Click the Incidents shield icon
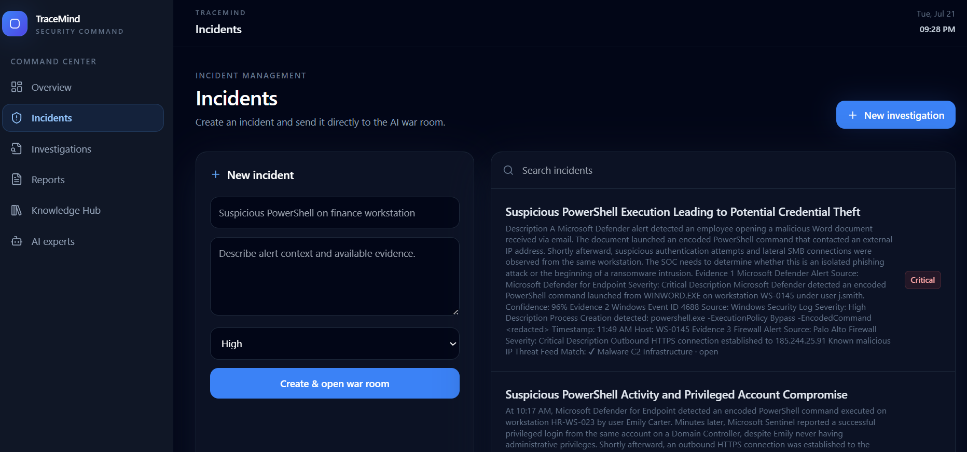967x452 pixels. tap(17, 118)
